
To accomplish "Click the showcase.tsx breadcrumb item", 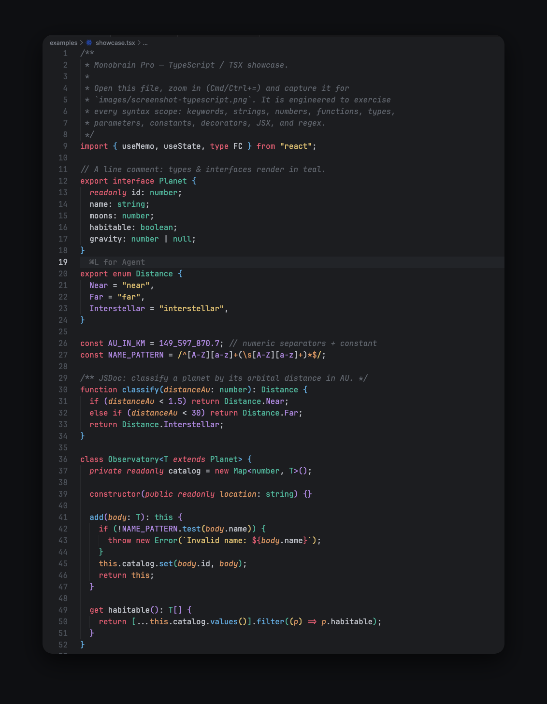I will click(115, 43).
